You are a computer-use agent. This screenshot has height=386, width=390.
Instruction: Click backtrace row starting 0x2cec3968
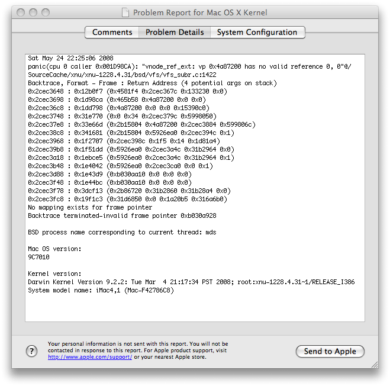(124, 141)
